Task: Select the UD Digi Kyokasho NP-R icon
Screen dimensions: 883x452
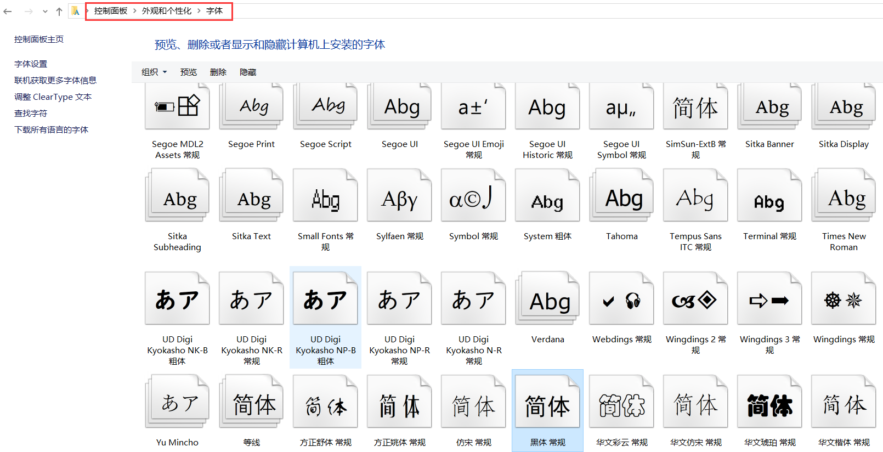Action: (x=399, y=298)
